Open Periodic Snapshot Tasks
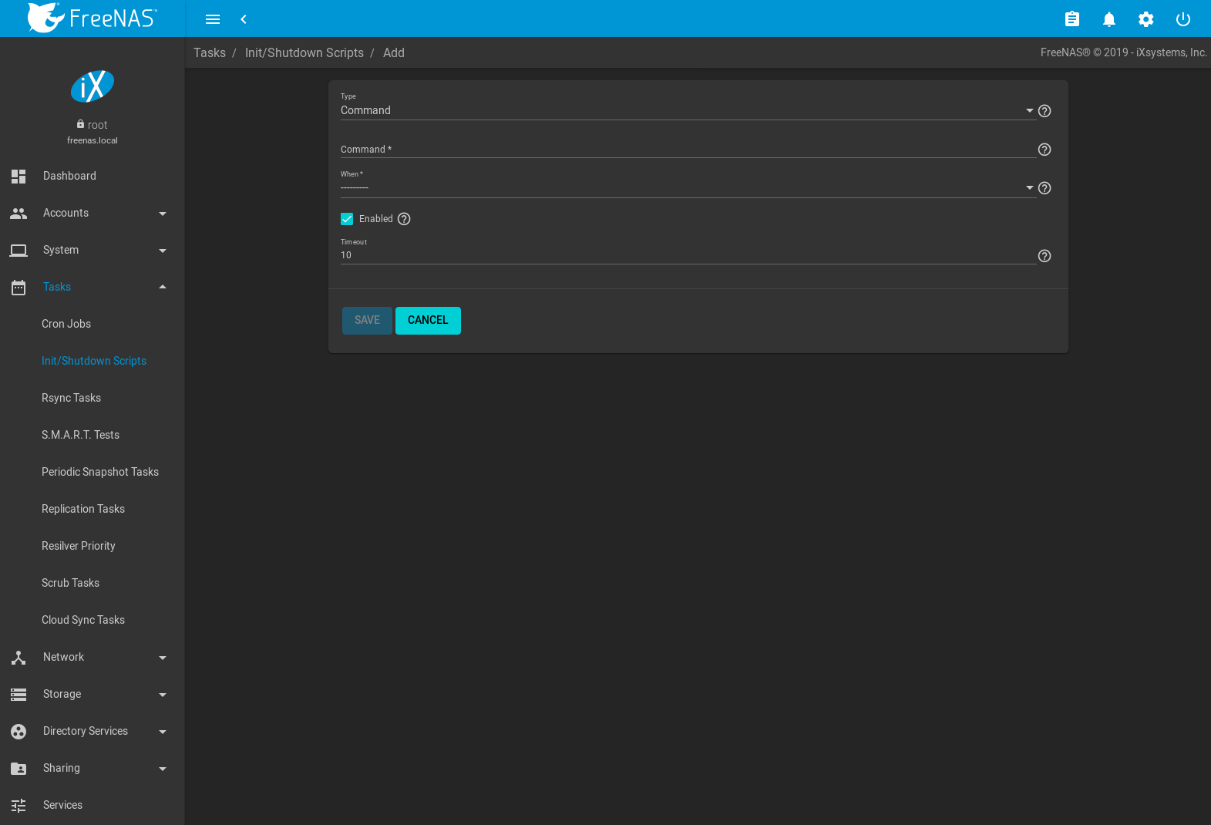The image size is (1211, 825). pyautogui.click(x=100, y=472)
